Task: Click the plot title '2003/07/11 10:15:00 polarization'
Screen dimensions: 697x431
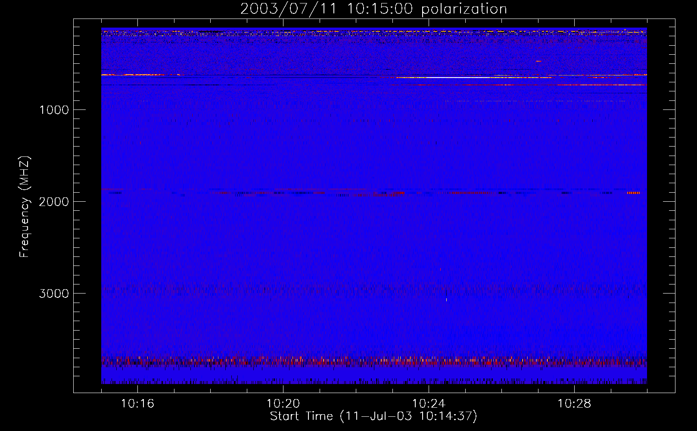Action: [x=373, y=9]
